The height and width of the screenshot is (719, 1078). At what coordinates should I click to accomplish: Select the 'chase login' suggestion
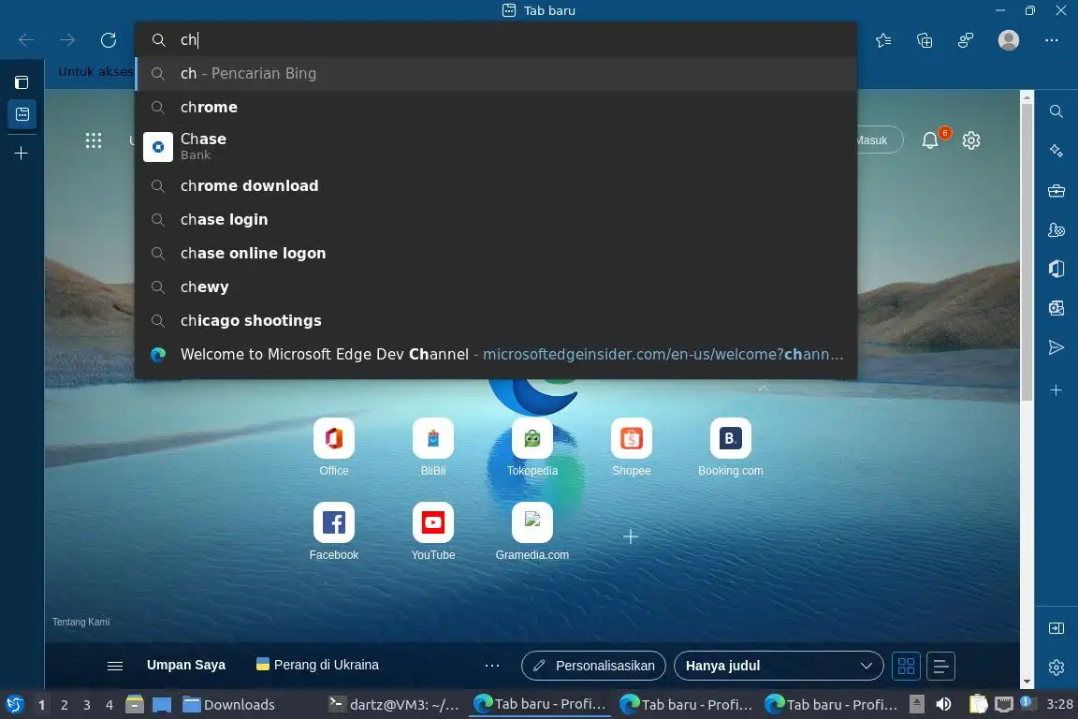click(496, 219)
